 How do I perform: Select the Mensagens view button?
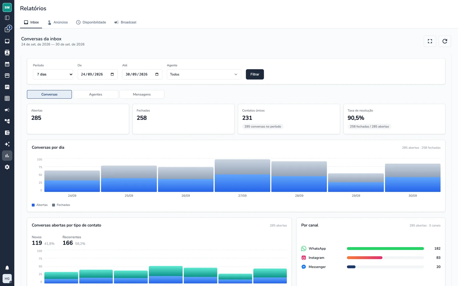point(142,94)
